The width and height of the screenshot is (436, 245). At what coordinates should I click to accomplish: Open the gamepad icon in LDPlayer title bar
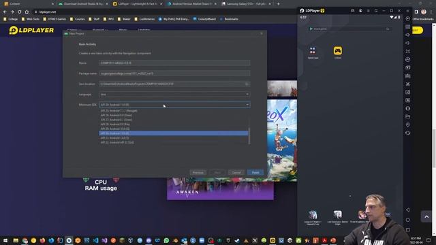(353, 11)
